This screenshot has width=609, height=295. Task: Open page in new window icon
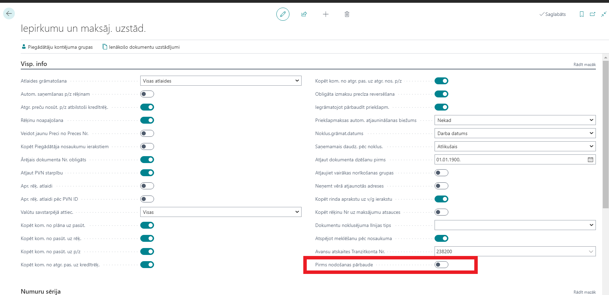pyautogui.click(x=592, y=14)
